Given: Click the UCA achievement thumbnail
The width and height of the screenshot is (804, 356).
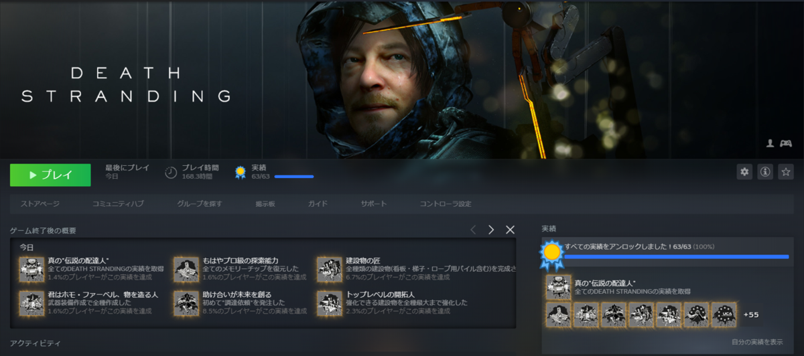Looking at the screenshot, I should tap(724, 315).
